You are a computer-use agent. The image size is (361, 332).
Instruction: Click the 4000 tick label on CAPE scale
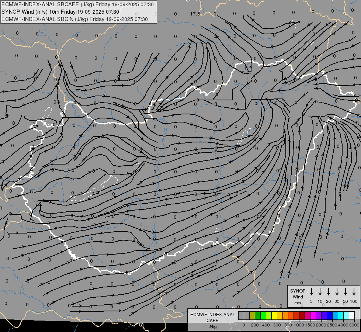(x=343, y=325)
